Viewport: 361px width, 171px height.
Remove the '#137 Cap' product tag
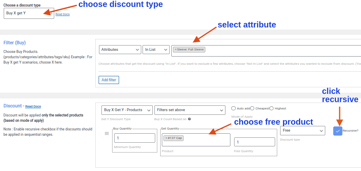166,138
